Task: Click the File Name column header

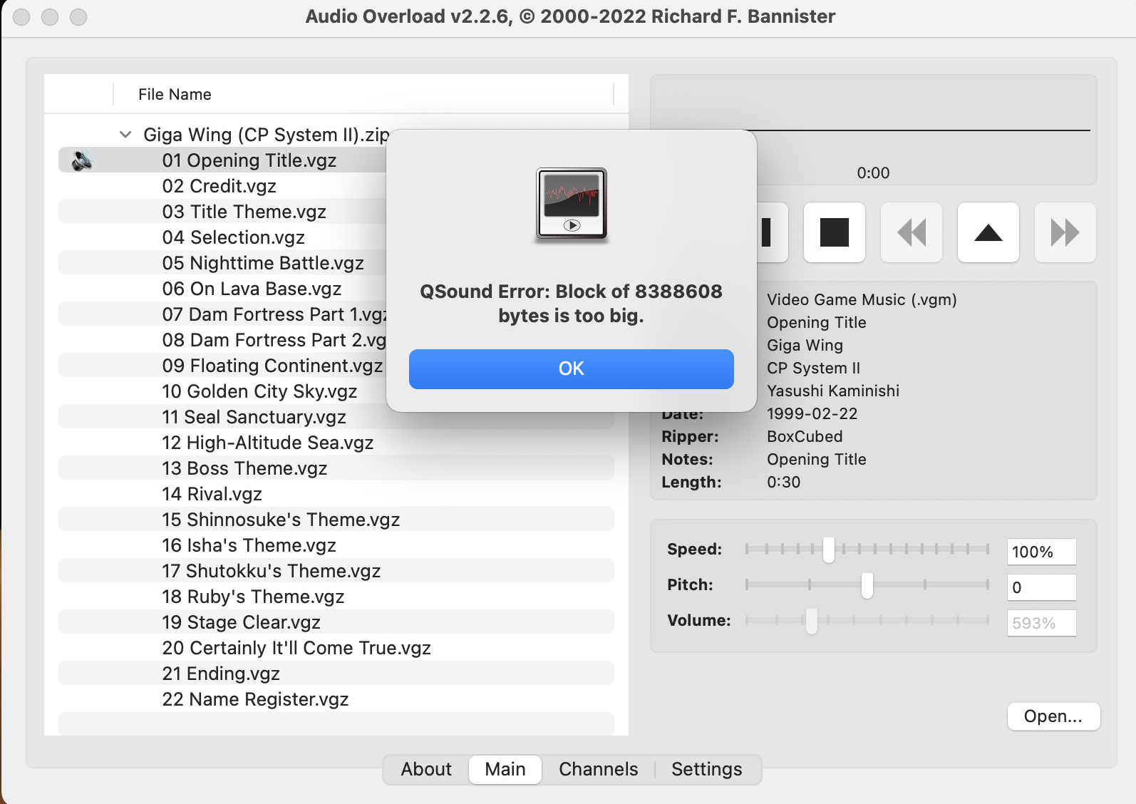Action: coord(175,94)
